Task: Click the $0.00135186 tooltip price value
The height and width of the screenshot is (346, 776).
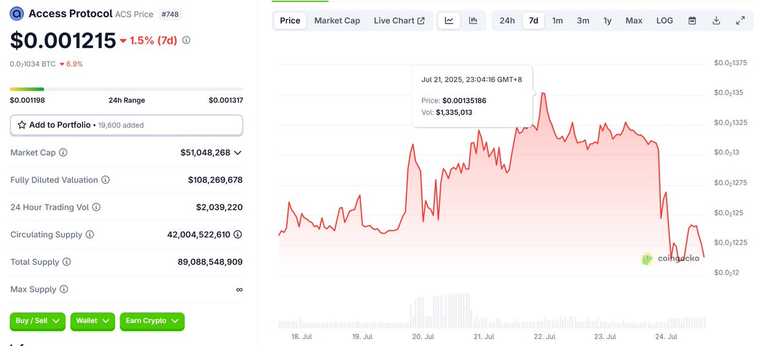Action: pyautogui.click(x=464, y=101)
